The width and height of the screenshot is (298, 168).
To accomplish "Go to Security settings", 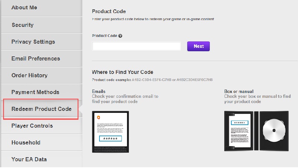I will pyautogui.click(x=22, y=25).
